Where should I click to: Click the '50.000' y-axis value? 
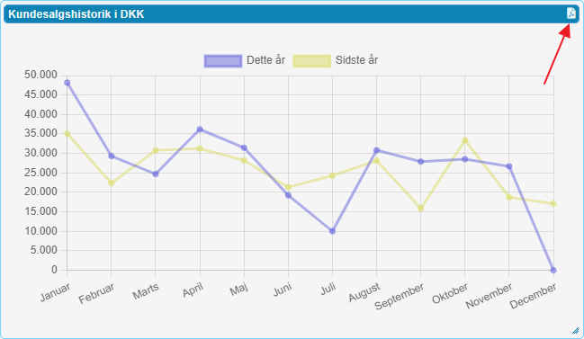point(41,76)
